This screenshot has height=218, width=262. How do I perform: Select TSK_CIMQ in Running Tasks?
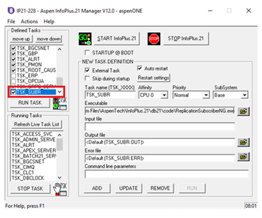point(23,167)
